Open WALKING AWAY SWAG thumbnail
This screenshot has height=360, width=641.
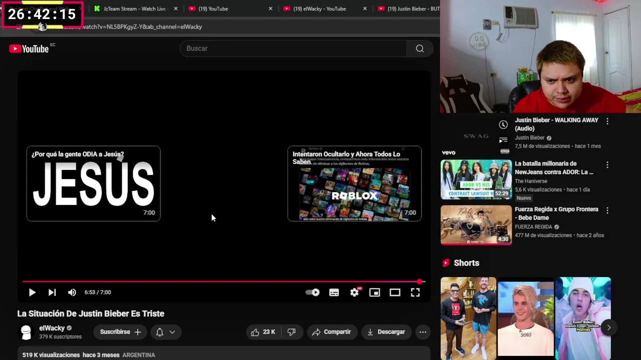[476, 136]
